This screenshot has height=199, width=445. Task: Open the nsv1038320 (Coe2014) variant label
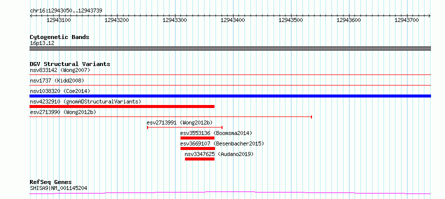click(60, 91)
